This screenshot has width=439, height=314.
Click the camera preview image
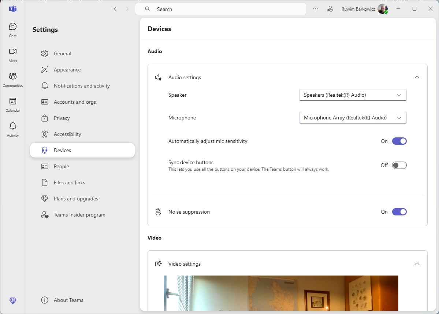[x=281, y=293]
